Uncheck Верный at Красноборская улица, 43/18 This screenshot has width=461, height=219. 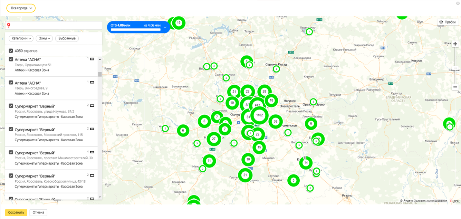[x=11, y=176]
